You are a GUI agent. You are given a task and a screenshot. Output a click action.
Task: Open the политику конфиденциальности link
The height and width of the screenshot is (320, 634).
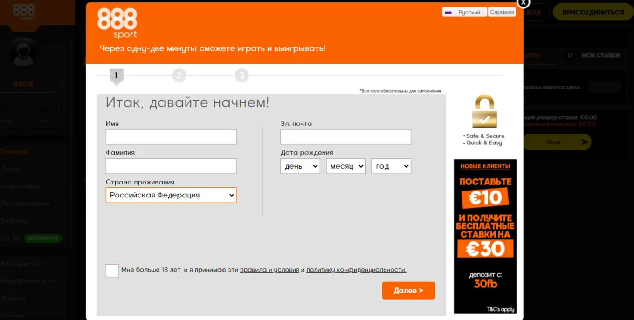[x=356, y=270]
